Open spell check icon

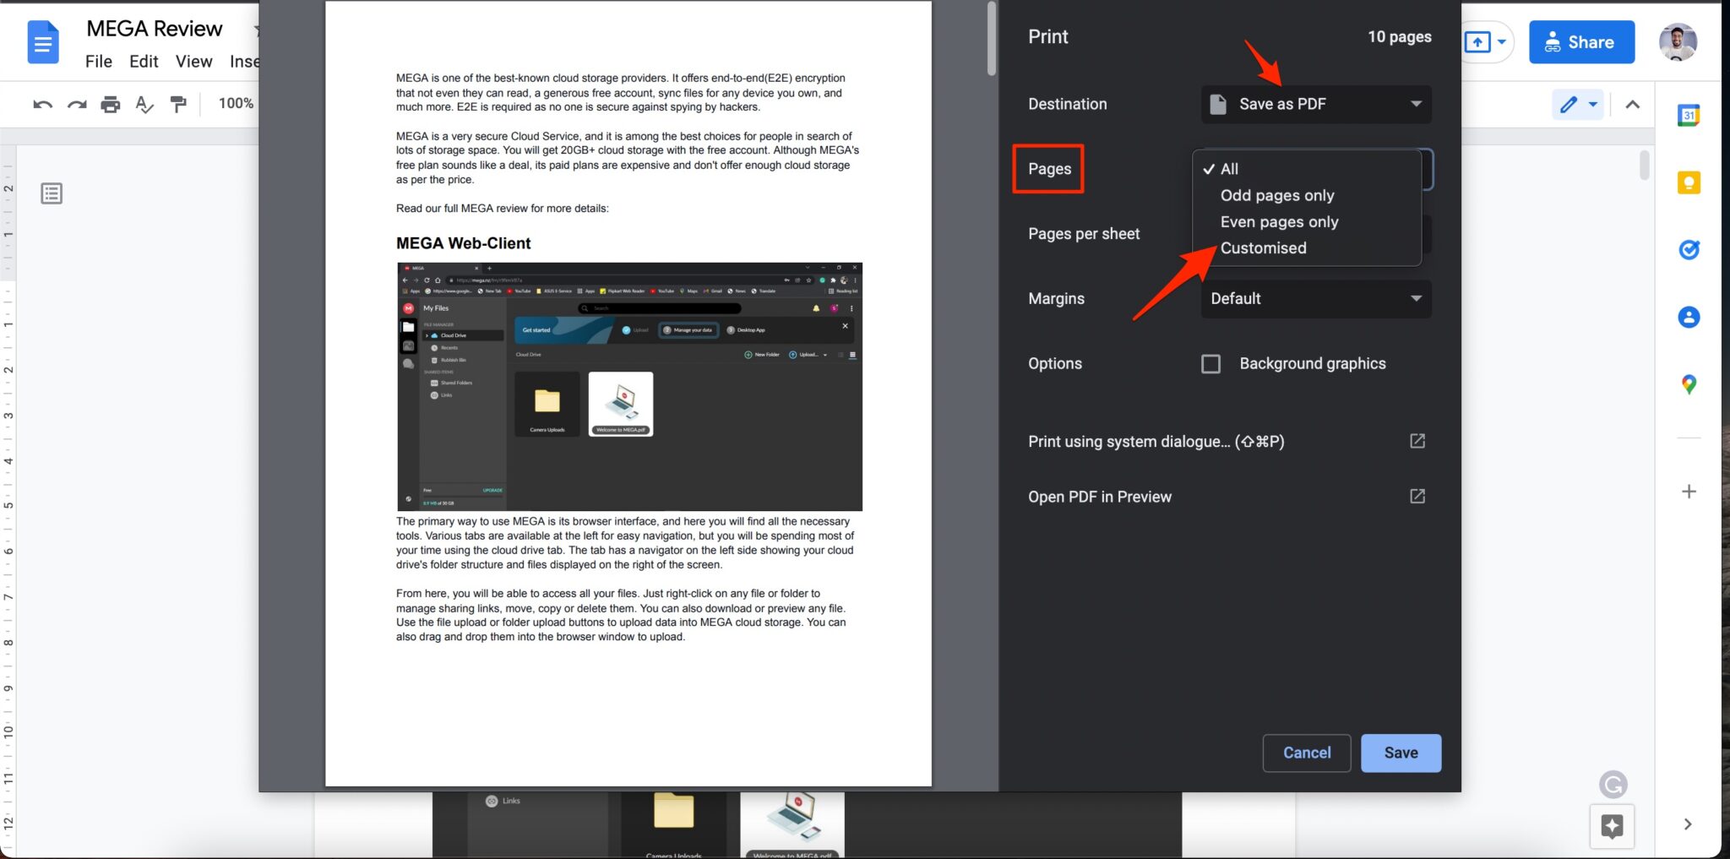click(144, 104)
